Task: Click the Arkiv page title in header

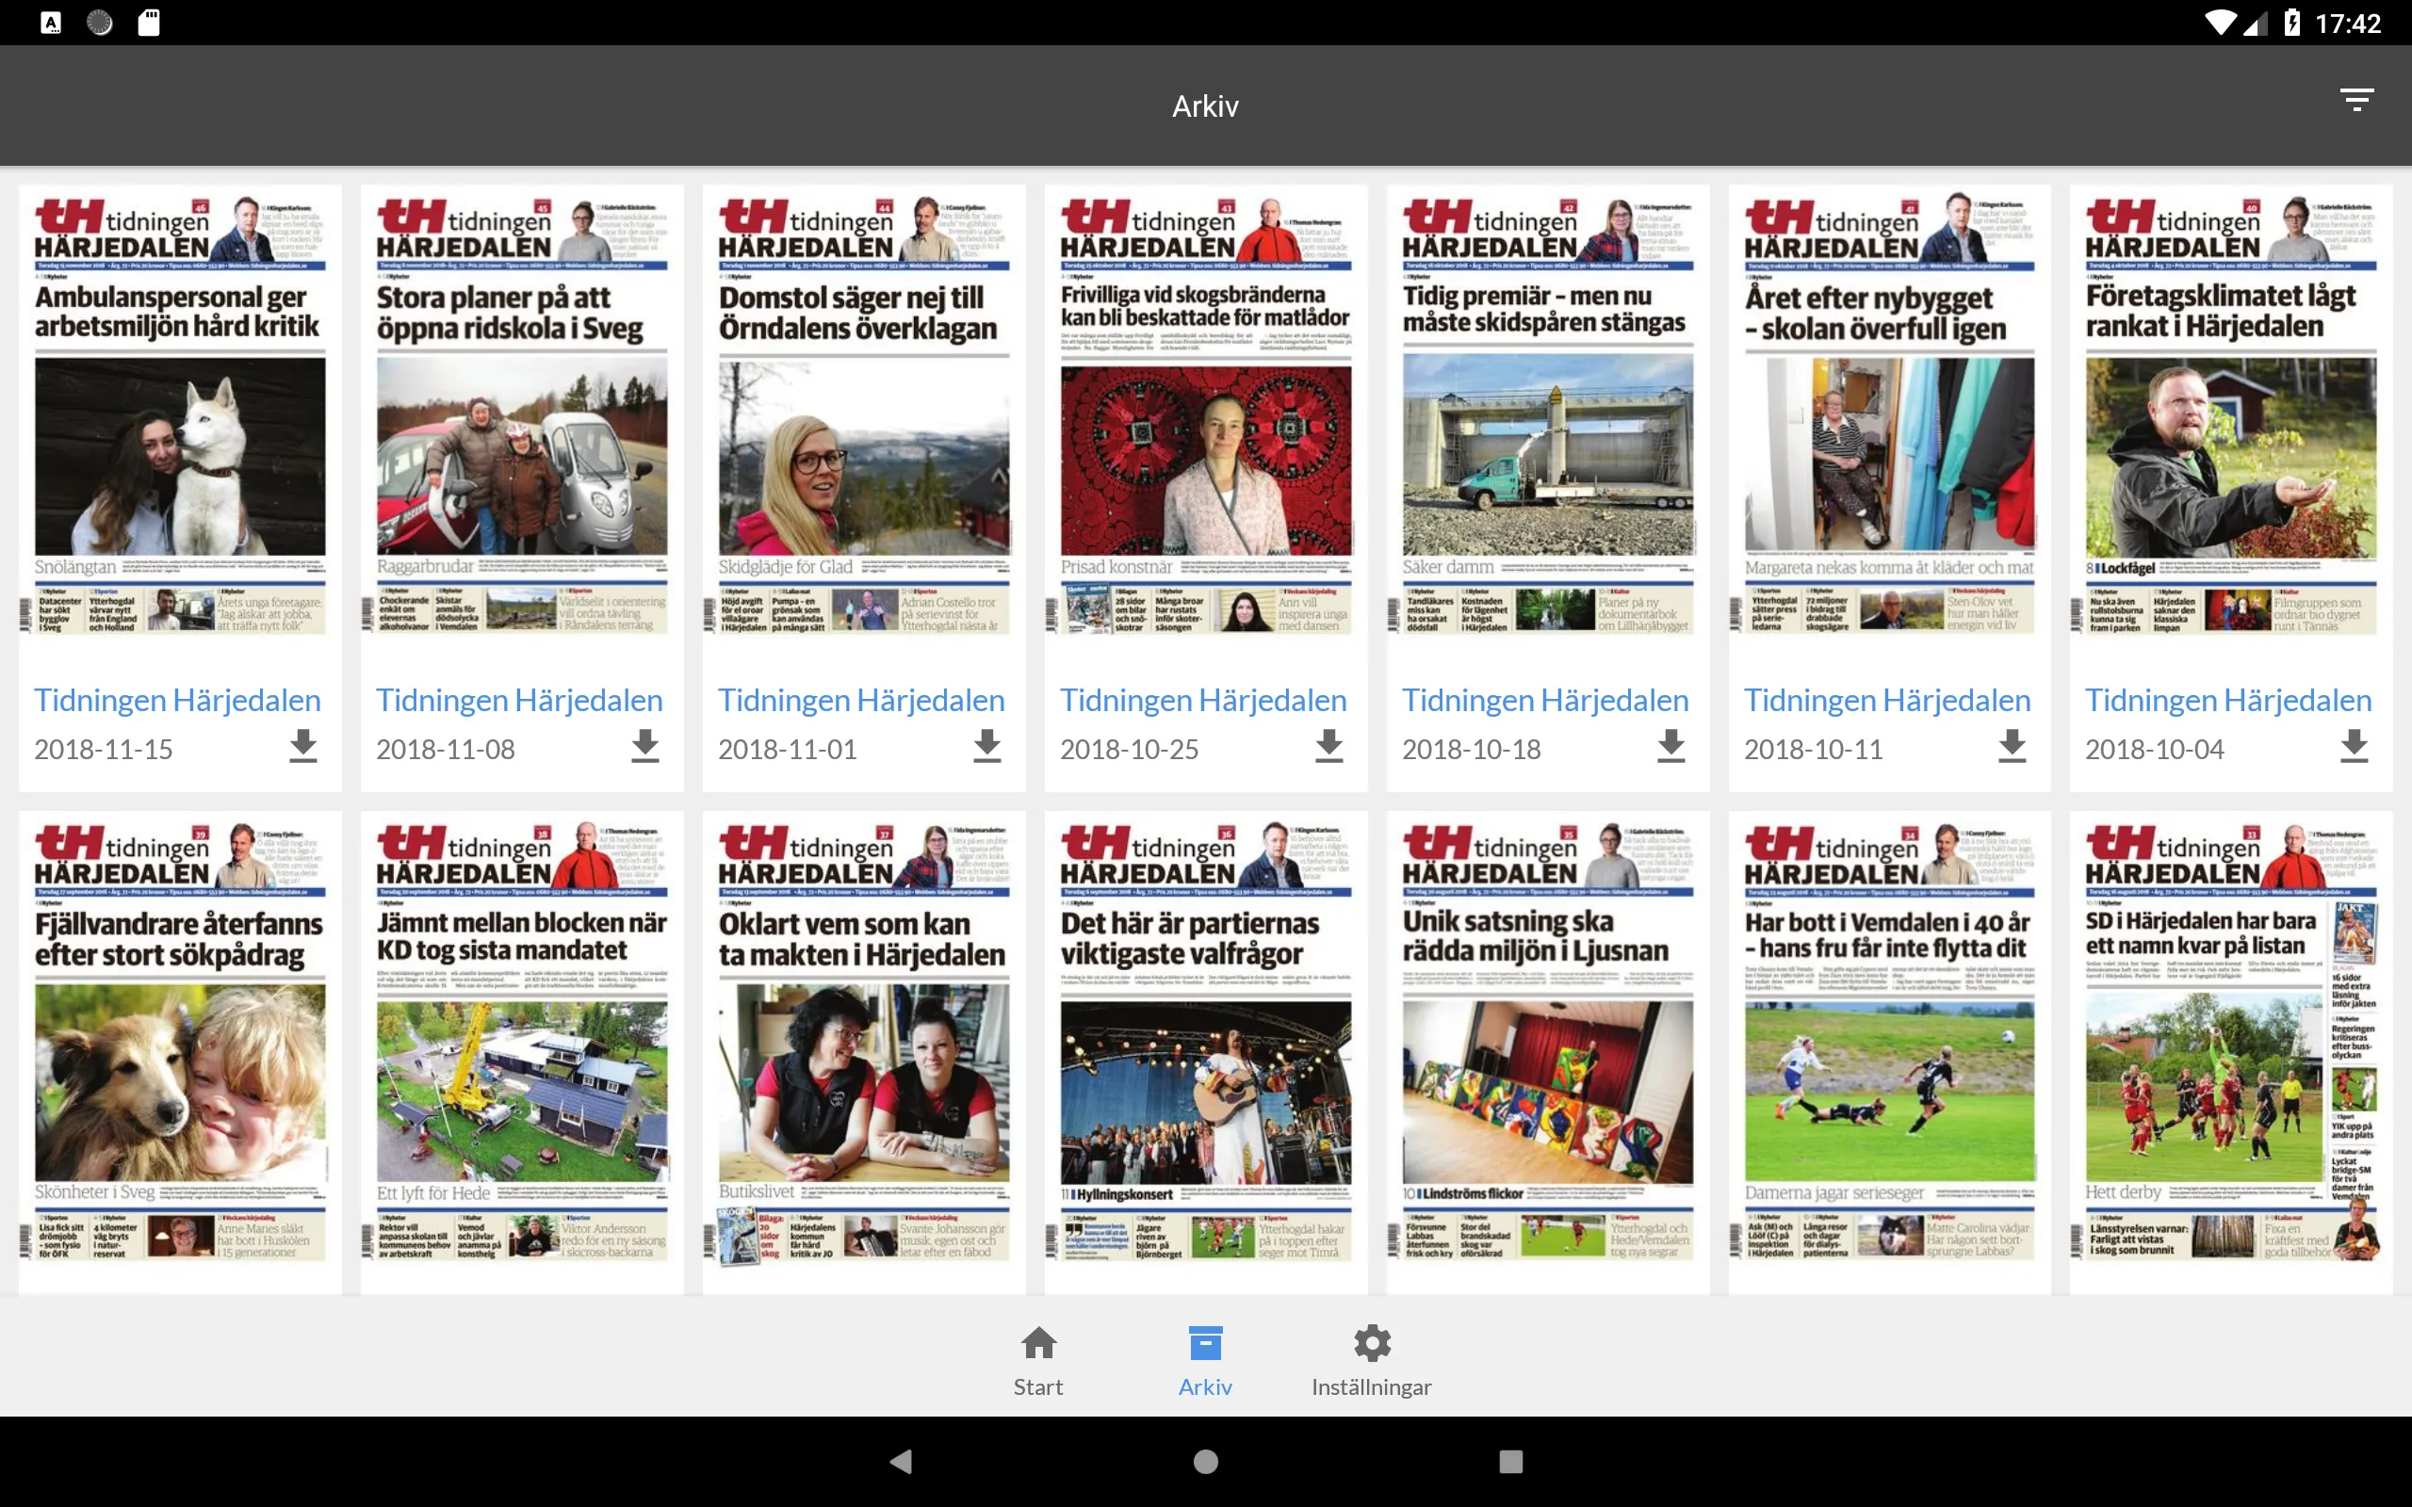Action: 1205,105
